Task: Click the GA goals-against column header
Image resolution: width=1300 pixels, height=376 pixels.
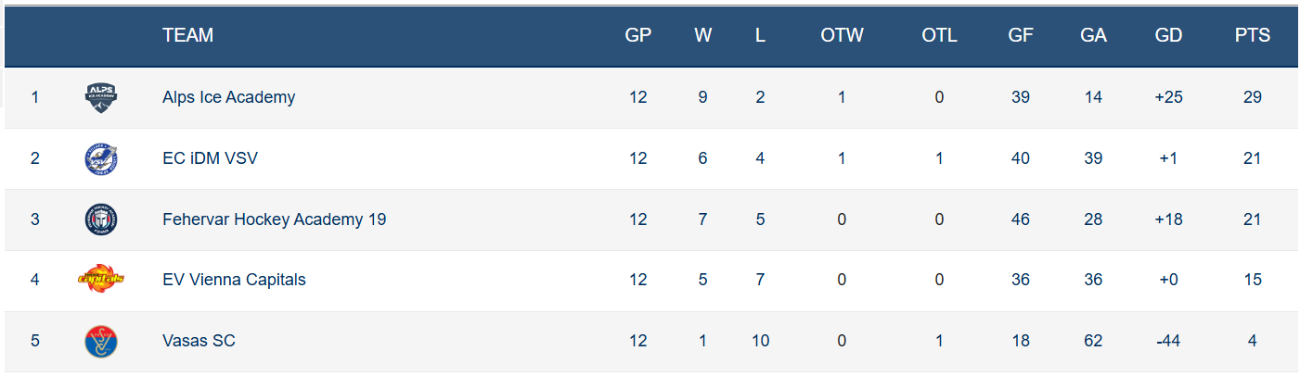Action: tap(1093, 36)
